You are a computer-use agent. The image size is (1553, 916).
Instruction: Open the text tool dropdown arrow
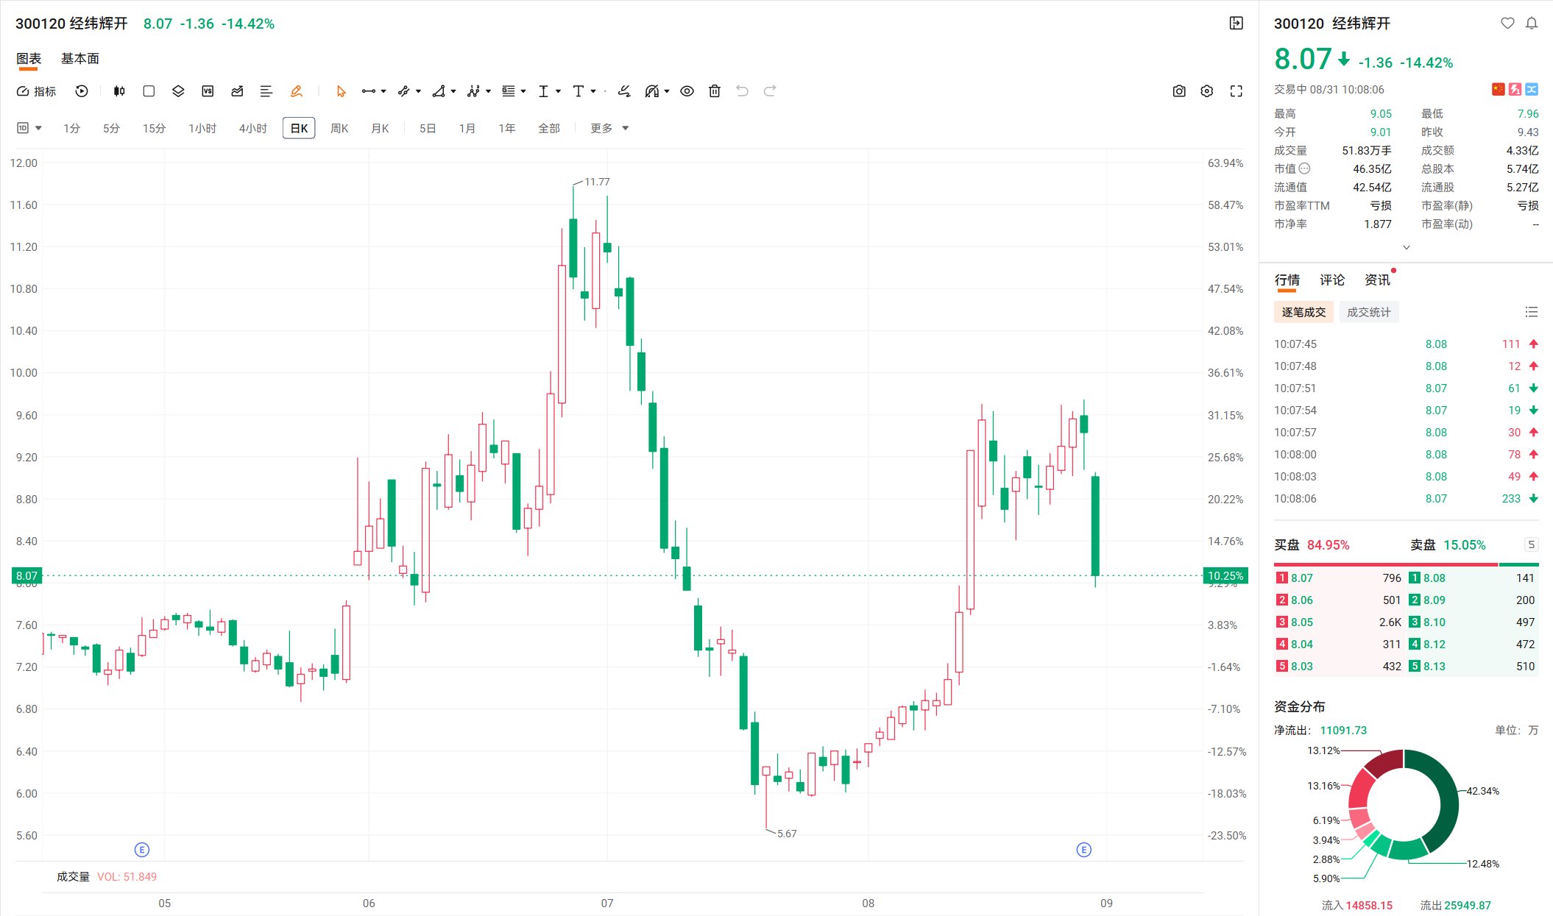(593, 91)
